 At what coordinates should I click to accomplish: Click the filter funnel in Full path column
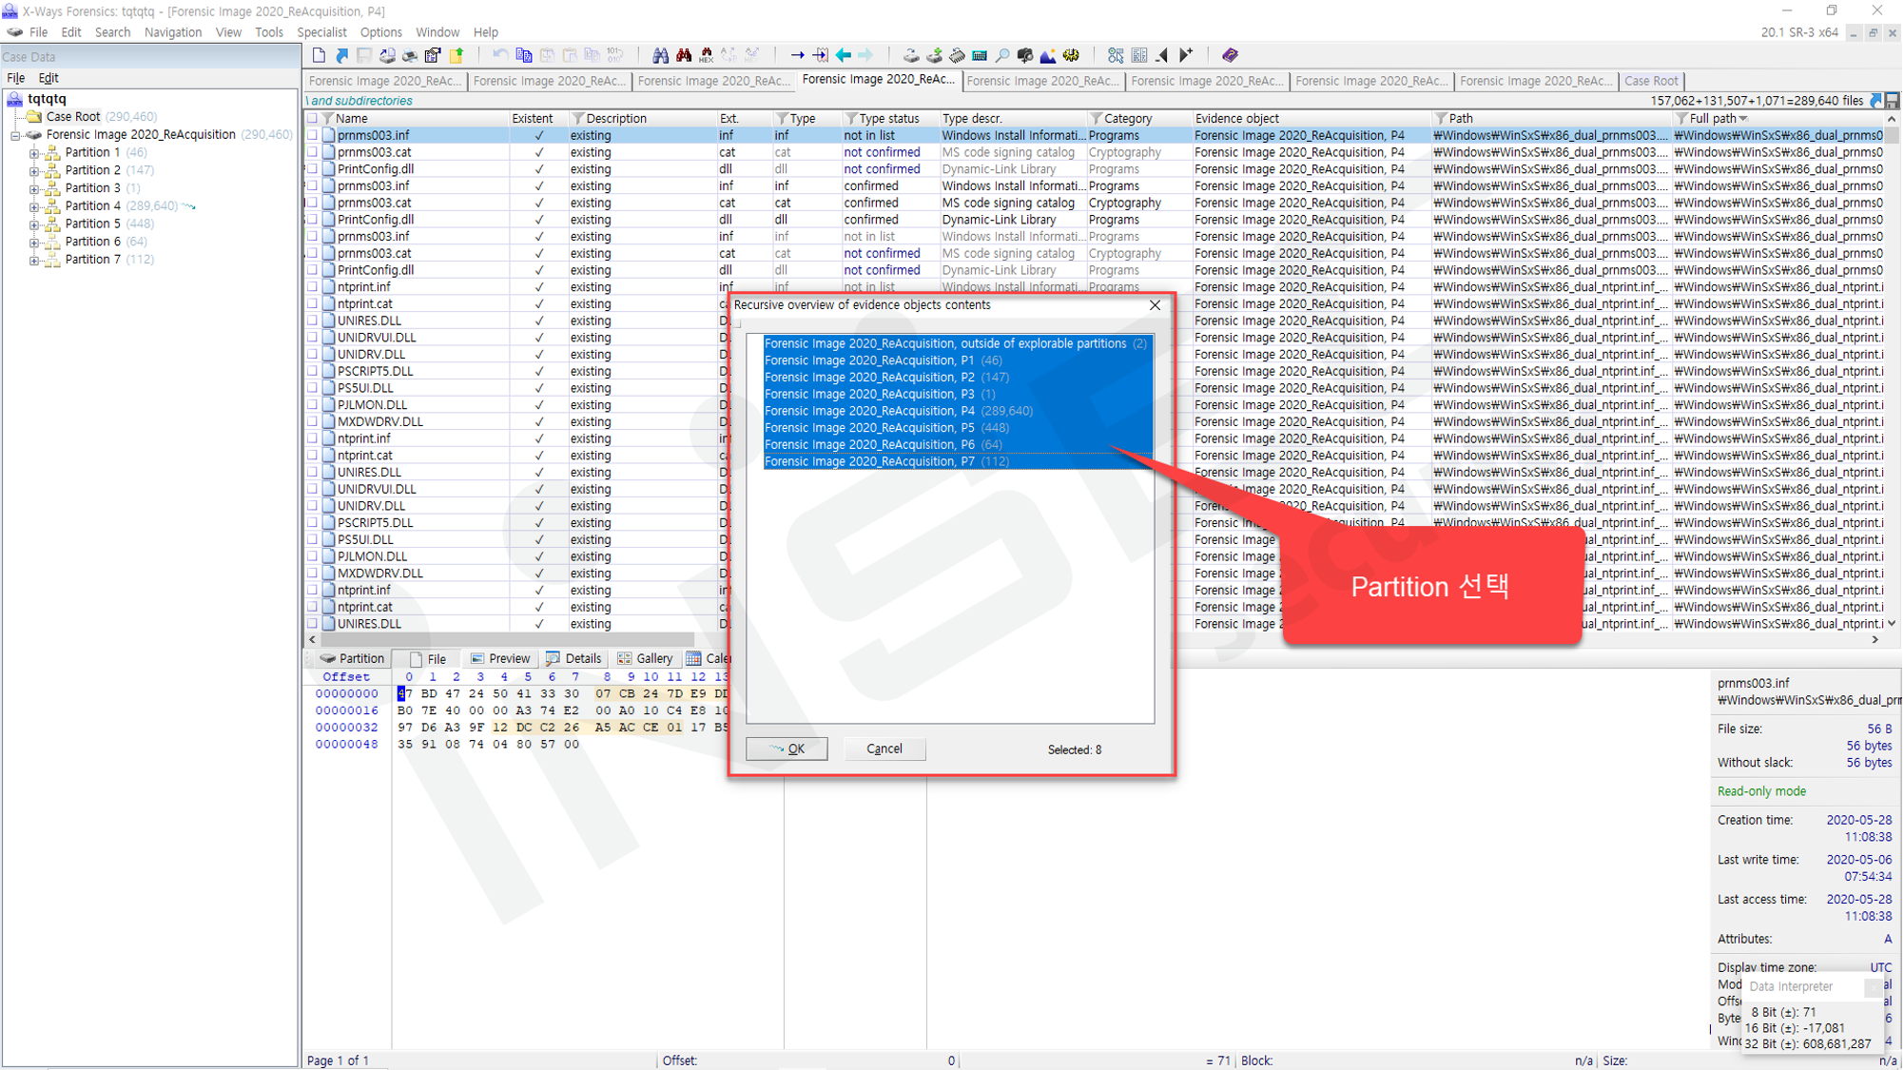coord(1681,119)
